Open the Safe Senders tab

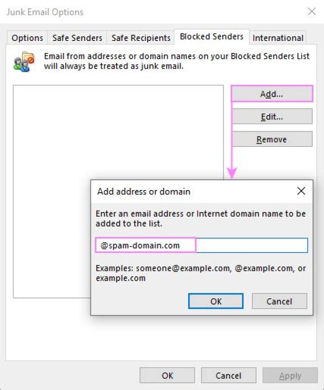[76, 38]
